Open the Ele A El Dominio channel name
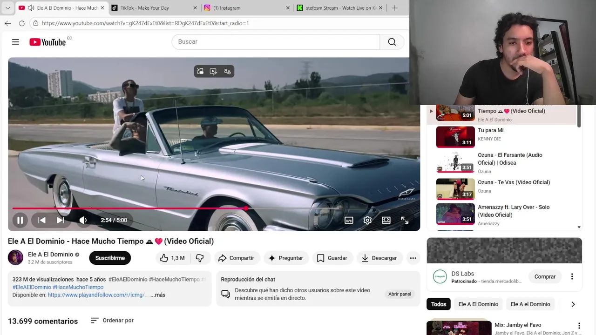The width and height of the screenshot is (596, 335). coord(50,255)
